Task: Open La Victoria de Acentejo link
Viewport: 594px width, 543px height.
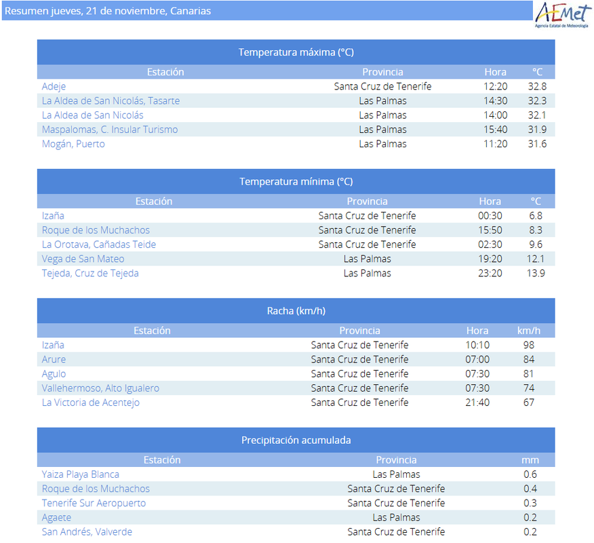Action: coord(91,402)
